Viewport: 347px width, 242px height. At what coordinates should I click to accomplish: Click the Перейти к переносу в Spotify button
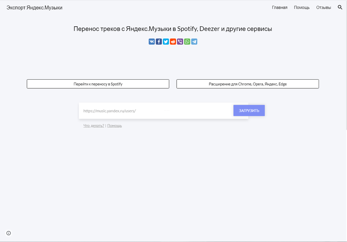pyautogui.click(x=98, y=84)
